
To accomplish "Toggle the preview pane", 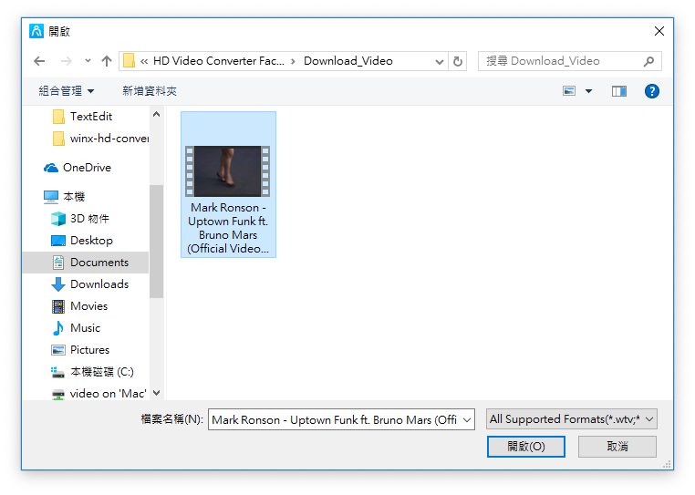I will pyautogui.click(x=619, y=91).
